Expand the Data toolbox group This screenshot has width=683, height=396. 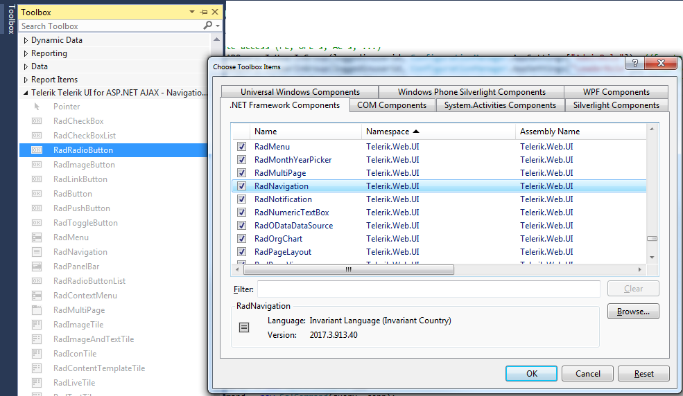click(26, 66)
